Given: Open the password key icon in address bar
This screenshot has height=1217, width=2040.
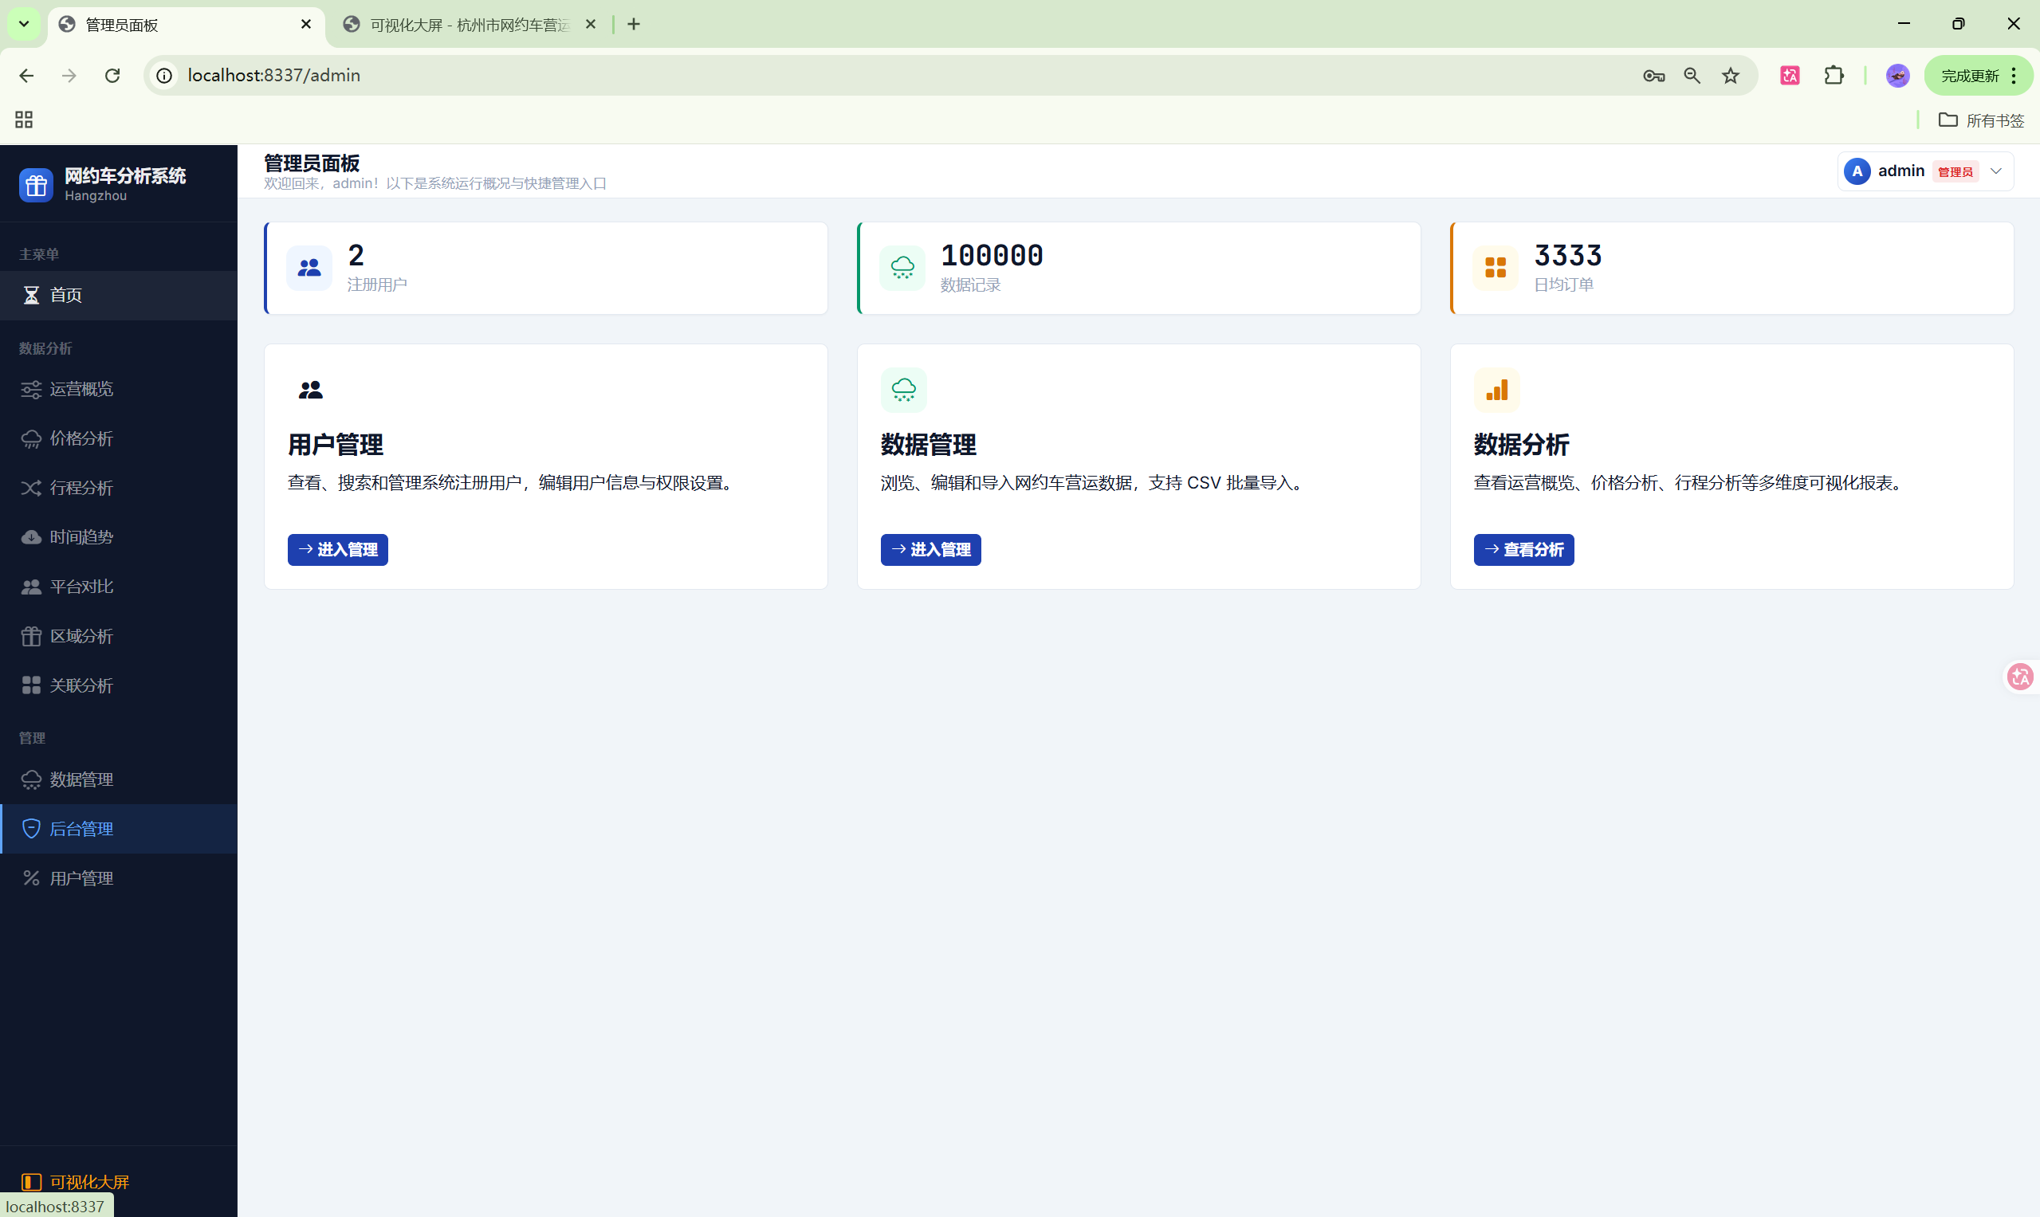Looking at the screenshot, I should click(x=1653, y=77).
